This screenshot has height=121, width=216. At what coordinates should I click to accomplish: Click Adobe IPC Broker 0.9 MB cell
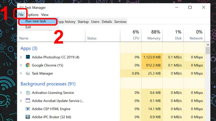tap(152, 117)
